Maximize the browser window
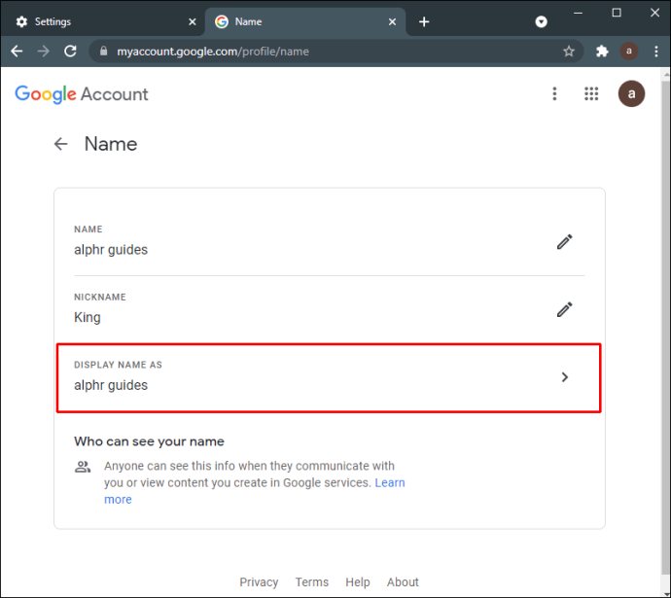The width and height of the screenshot is (671, 598). pos(617,13)
